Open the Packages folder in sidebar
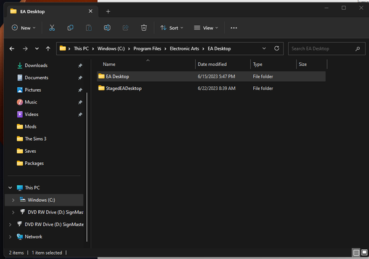 [34, 164]
